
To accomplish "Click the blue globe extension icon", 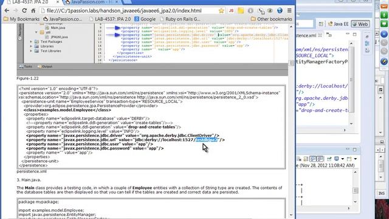I will [280, 11].
